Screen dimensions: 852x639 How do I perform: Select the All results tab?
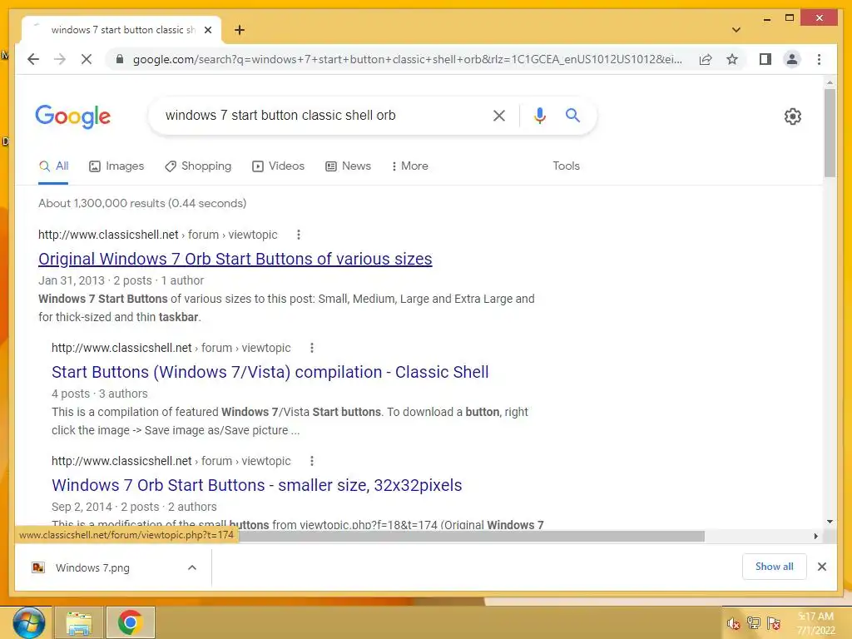click(54, 166)
